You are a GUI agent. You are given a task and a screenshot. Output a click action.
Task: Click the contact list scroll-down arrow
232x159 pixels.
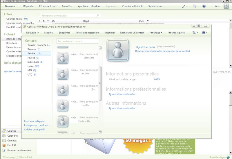click(100, 132)
